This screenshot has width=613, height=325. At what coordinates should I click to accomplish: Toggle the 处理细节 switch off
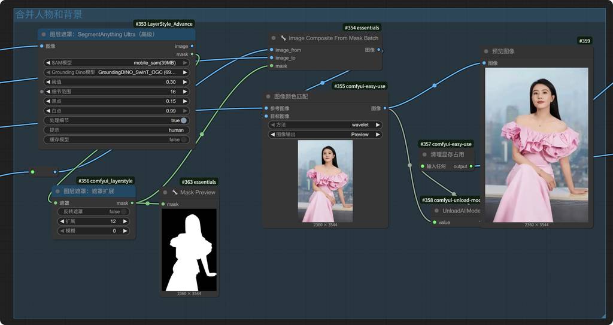click(x=183, y=120)
